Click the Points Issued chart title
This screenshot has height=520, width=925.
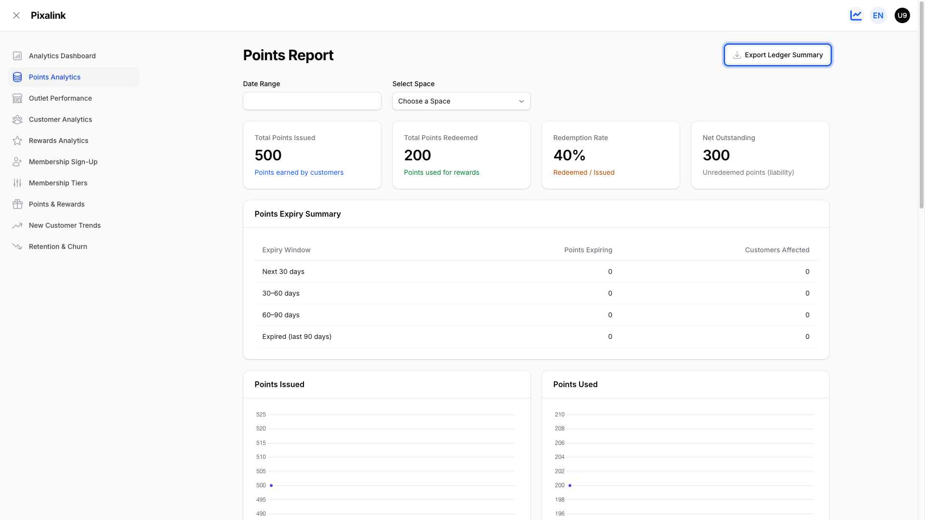pyautogui.click(x=279, y=384)
